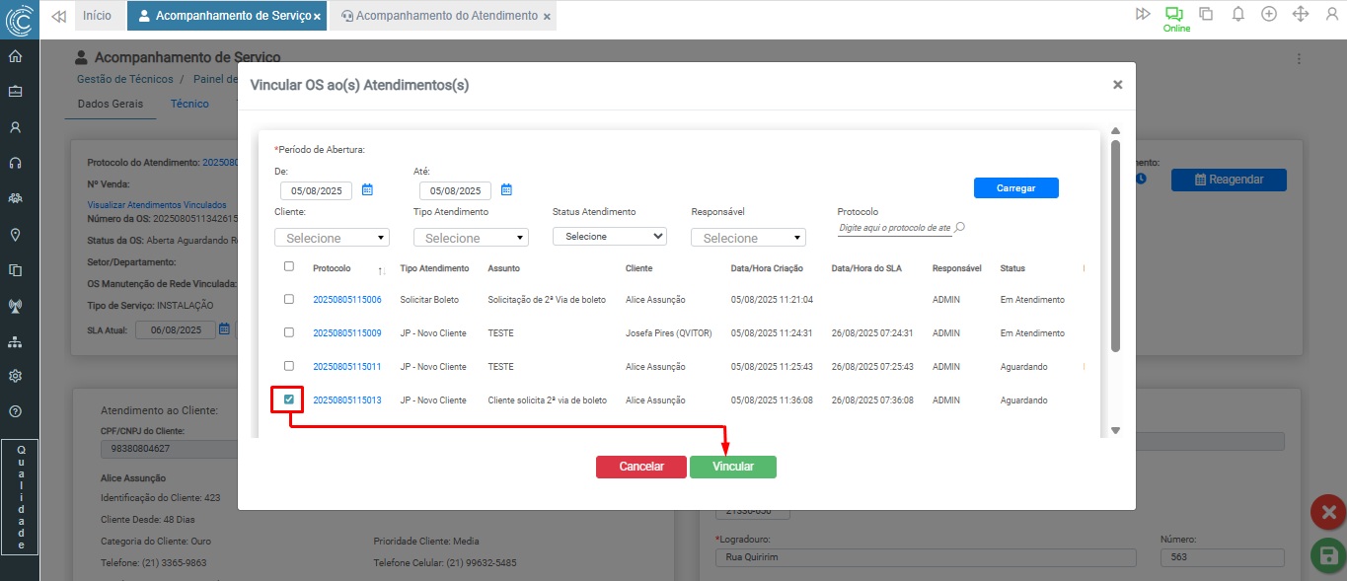Click the Protocolo search magnifier icon

[x=959, y=227]
